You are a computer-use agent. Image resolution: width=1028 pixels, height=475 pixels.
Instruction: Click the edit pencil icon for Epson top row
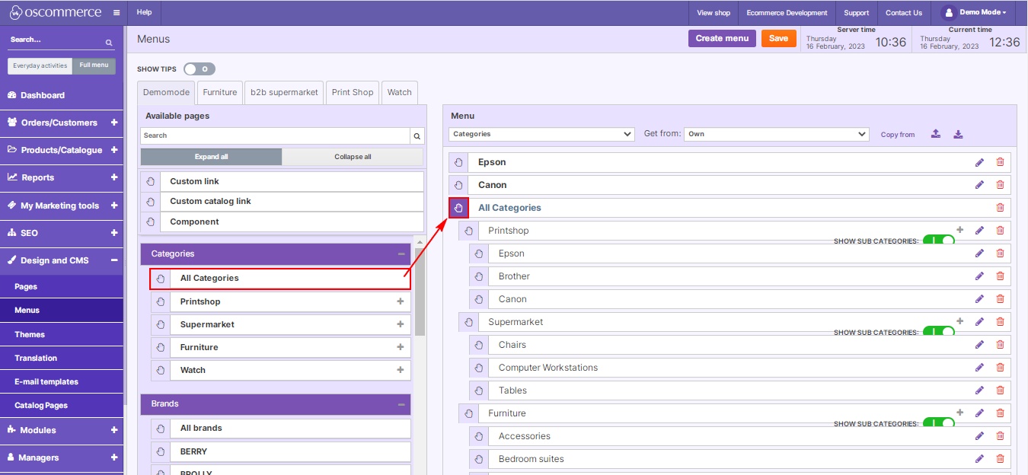coord(979,162)
